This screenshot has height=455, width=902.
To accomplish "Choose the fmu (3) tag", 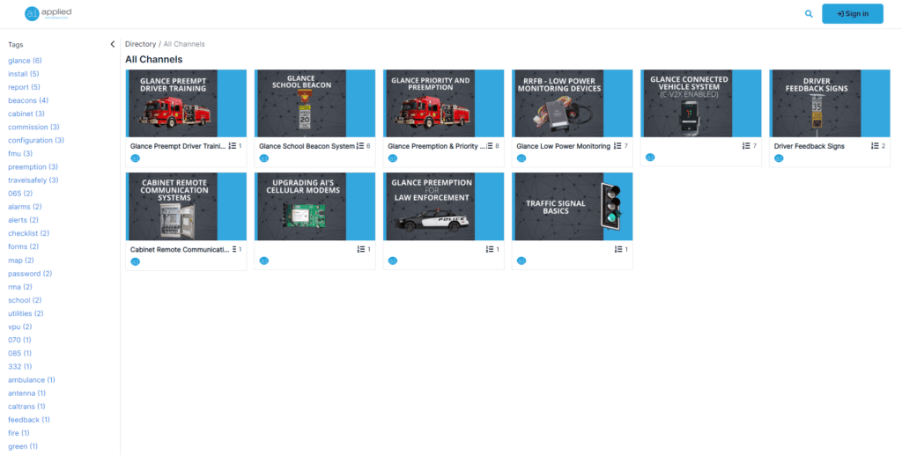I will [x=20, y=153].
